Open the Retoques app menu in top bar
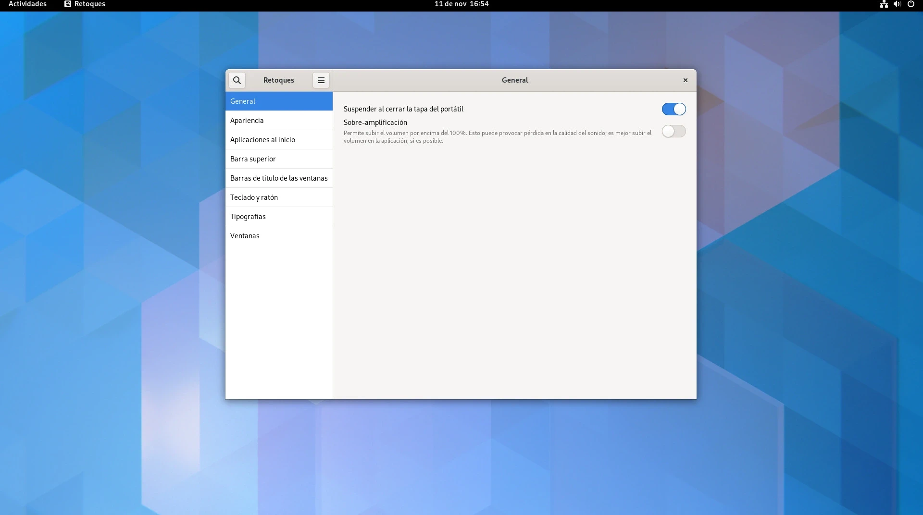This screenshot has width=923, height=515. pos(85,4)
